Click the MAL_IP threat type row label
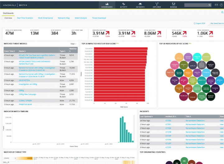This screenshot has height=164, width=224. (x=6, y=162)
